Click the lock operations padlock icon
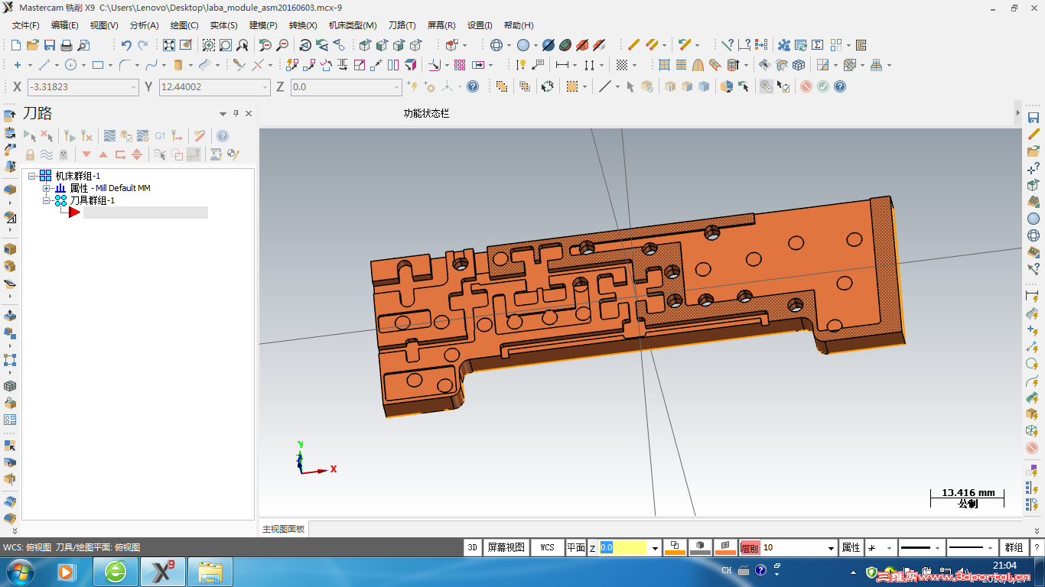 30,154
